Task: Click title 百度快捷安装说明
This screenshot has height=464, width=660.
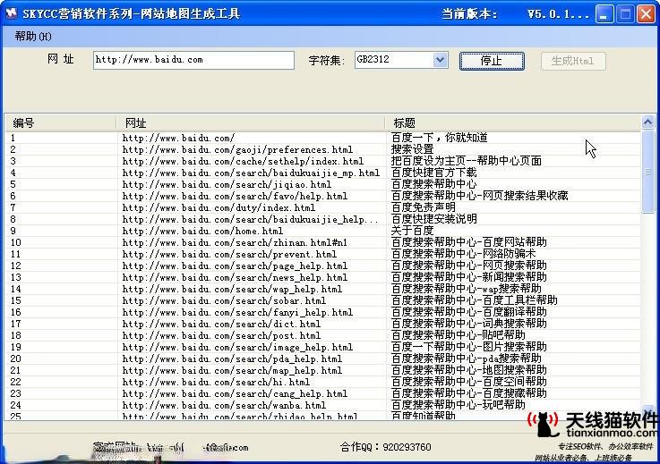Action: point(433,219)
